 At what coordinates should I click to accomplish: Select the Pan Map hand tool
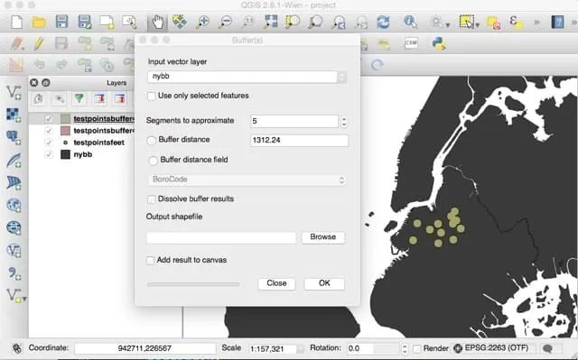[x=157, y=22]
